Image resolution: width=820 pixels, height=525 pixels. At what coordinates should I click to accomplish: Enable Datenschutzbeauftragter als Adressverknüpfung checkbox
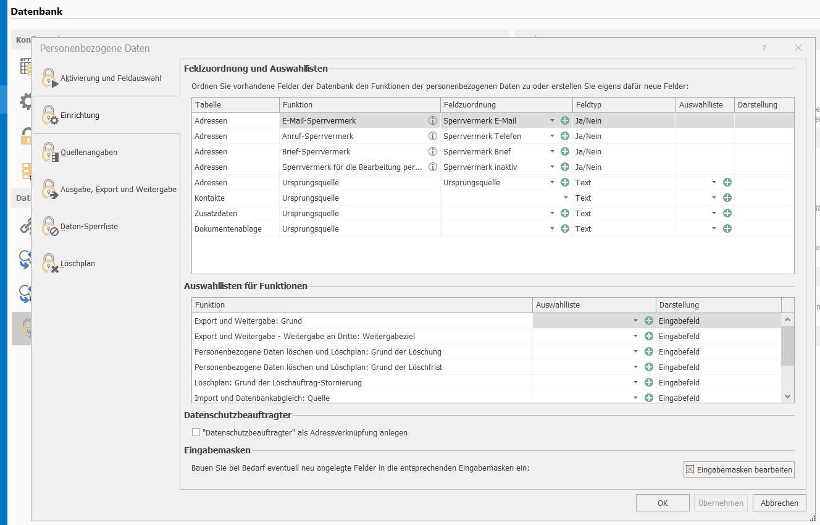(196, 432)
